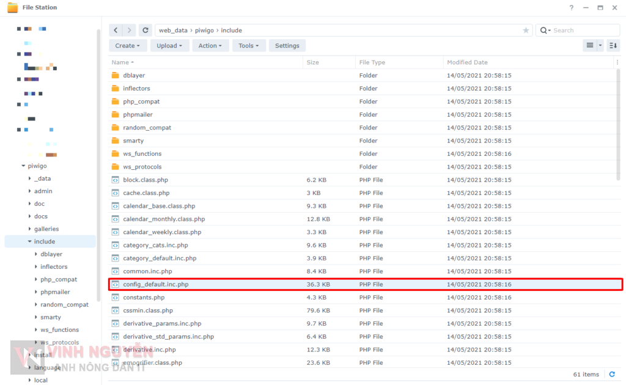Click the forward navigation arrow
The image size is (626, 385).
pos(129,30)
